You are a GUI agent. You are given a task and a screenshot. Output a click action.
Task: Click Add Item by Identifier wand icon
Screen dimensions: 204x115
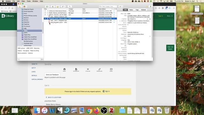point(53,6)
